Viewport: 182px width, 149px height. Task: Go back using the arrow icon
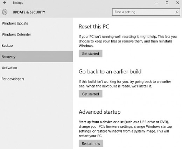point(5,3)
